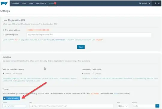Click the custom host URL input field
Viewport: 162px width, 109px height.
[89, 35]
